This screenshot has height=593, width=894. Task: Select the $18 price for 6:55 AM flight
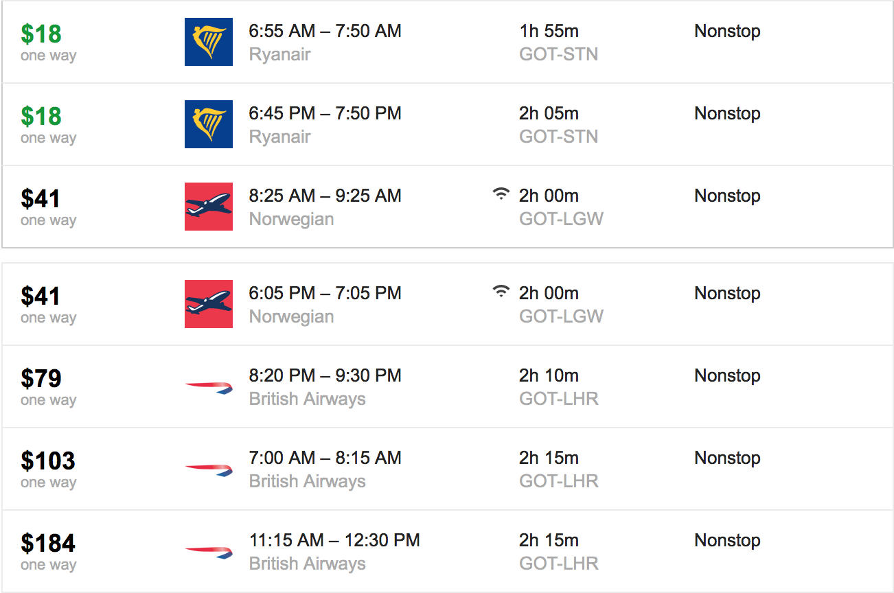41,34
